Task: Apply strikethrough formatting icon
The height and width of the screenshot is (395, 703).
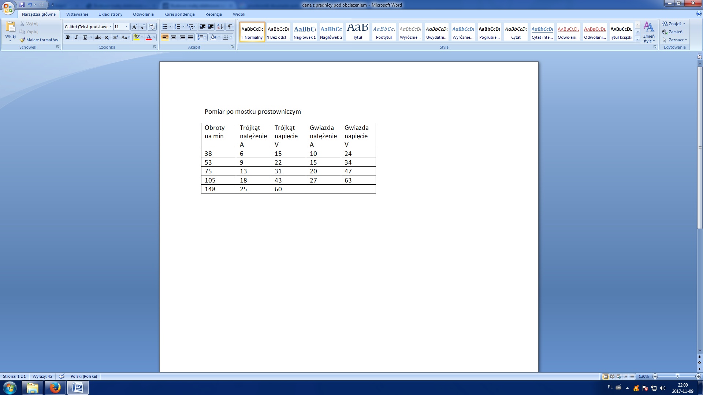Action: pos(98,37)
